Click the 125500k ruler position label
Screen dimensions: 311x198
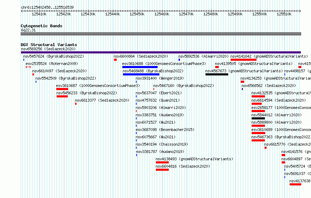click(260, 14)
